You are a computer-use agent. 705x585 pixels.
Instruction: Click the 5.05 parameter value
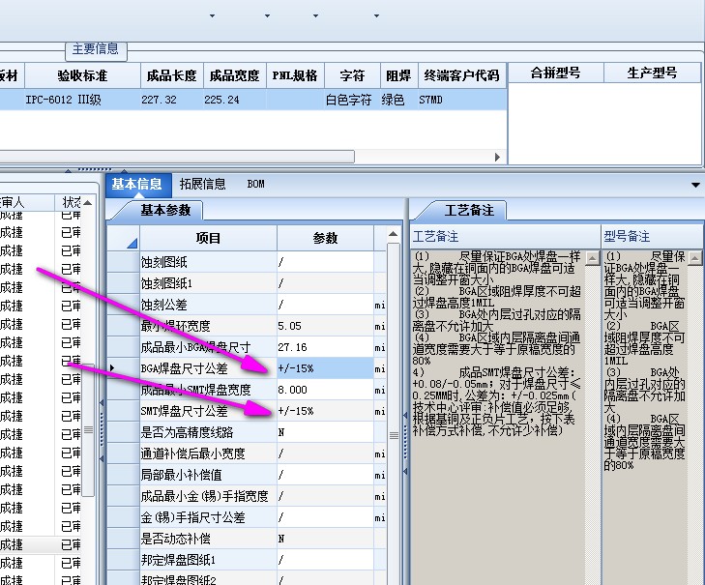click(x=325, y=326)
